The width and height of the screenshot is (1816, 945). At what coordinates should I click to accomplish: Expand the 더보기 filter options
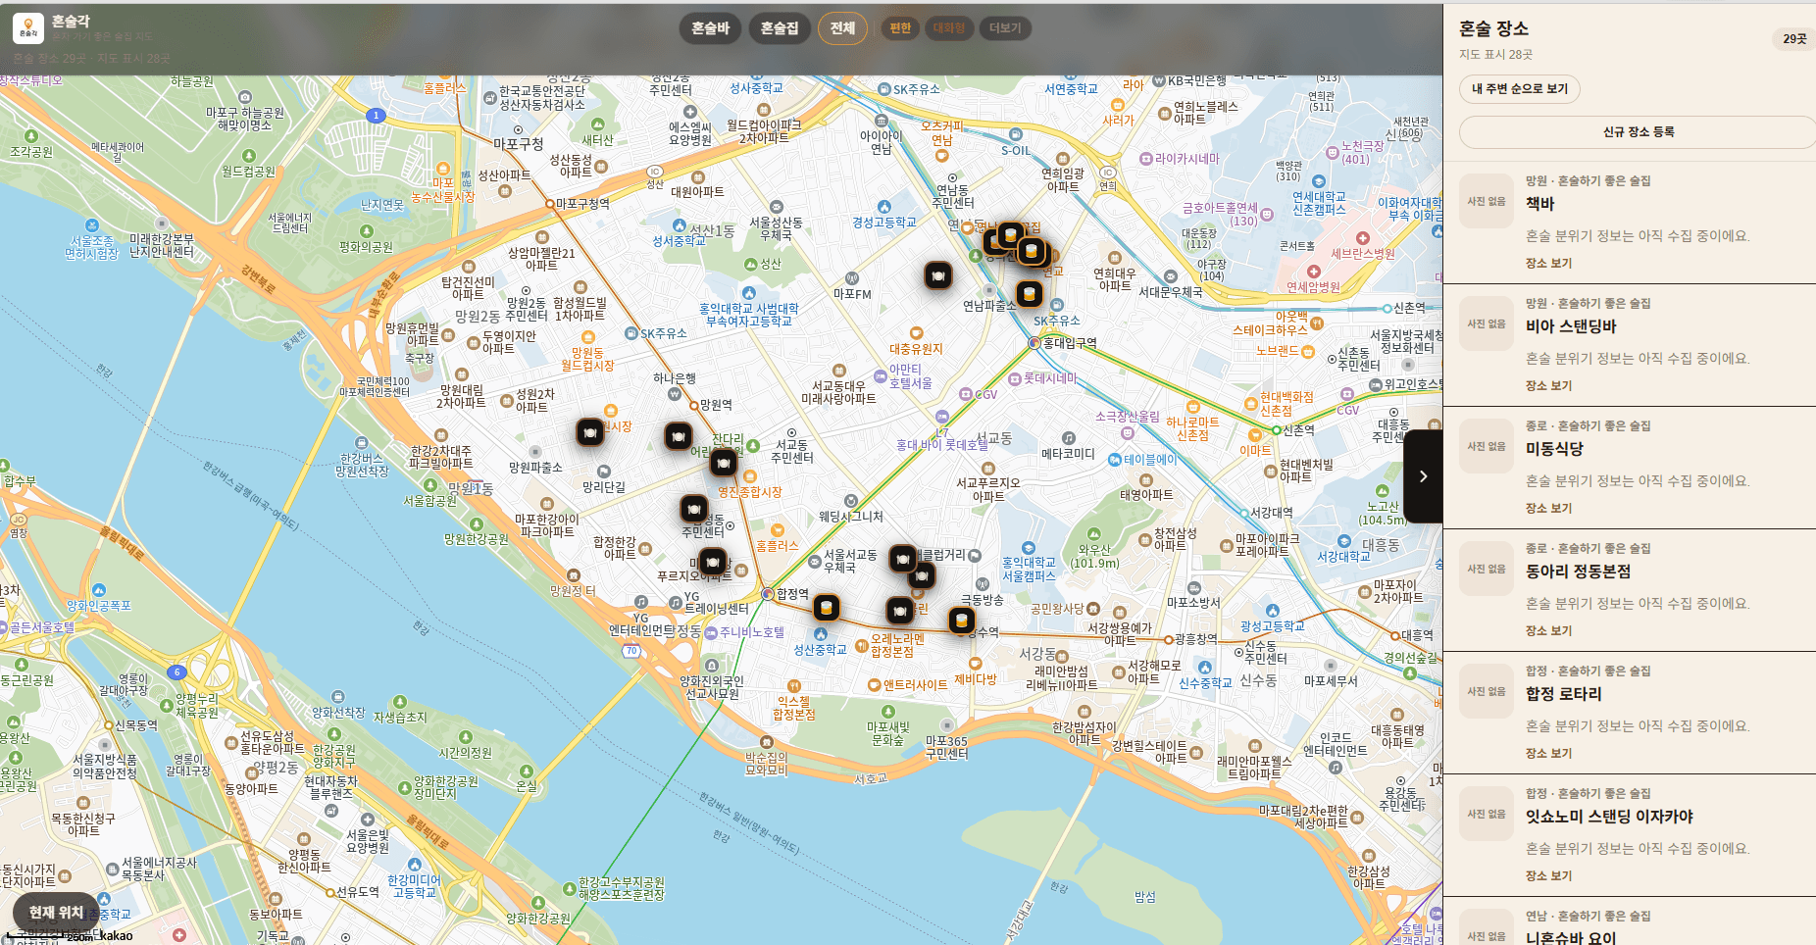1005,28
